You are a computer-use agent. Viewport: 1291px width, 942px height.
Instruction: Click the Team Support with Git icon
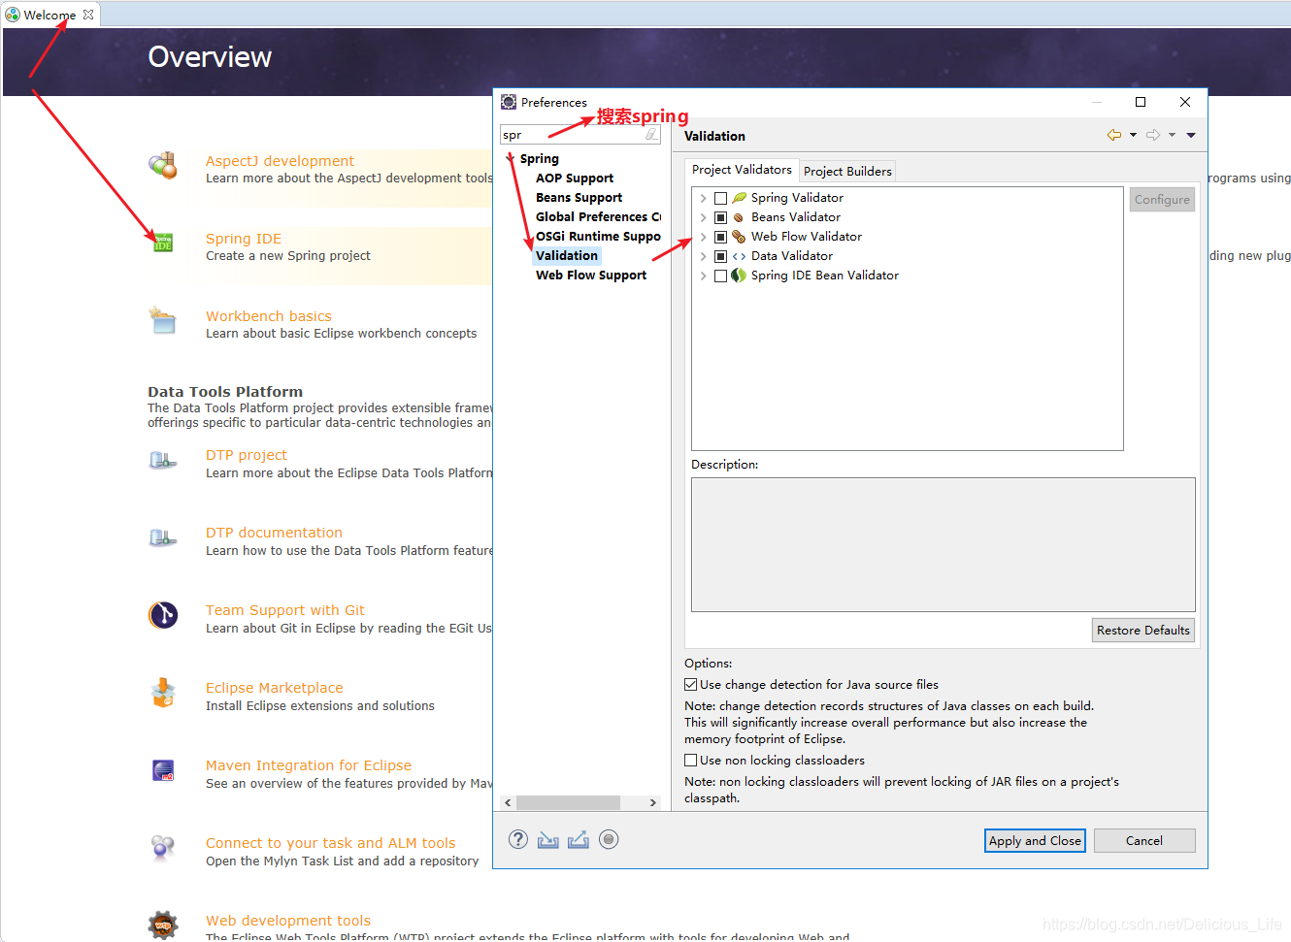(x=163, y=615)
